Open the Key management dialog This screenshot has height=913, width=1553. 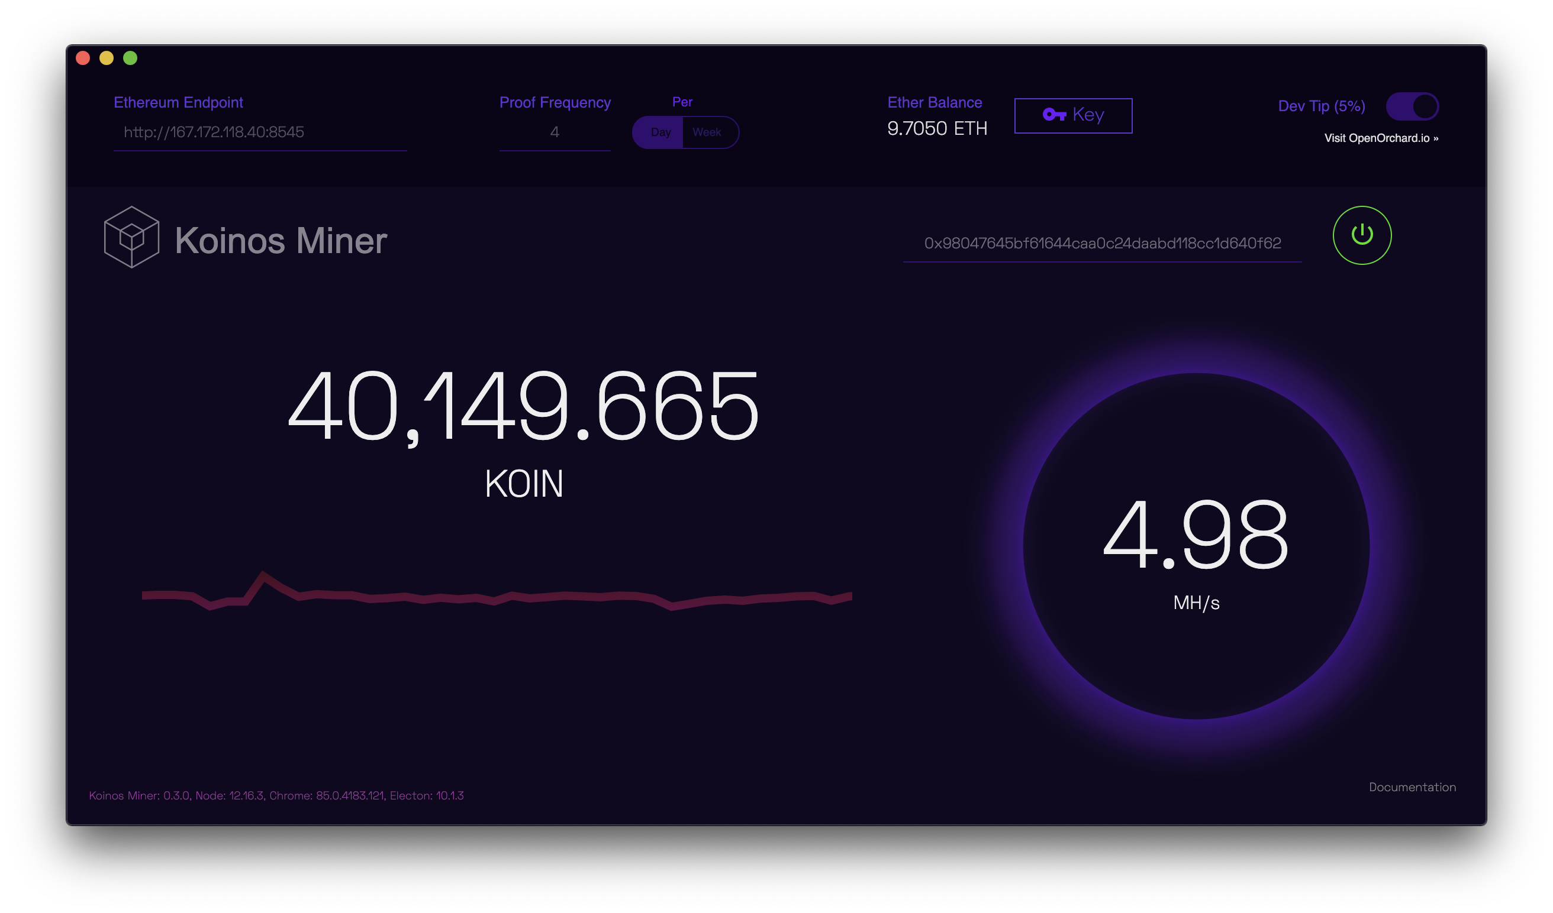coord(1073,115)
